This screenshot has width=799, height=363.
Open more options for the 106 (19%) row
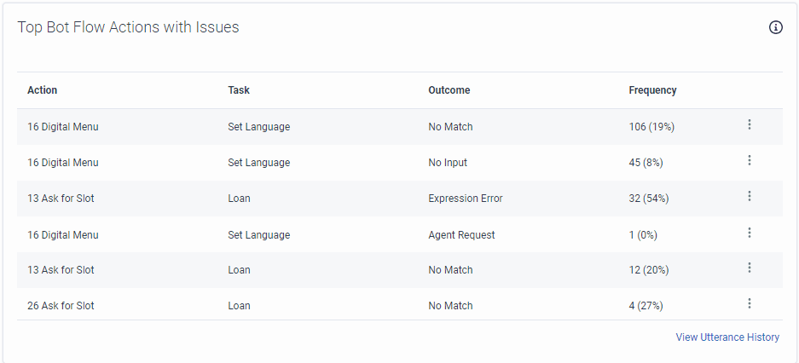click(750, 125)
